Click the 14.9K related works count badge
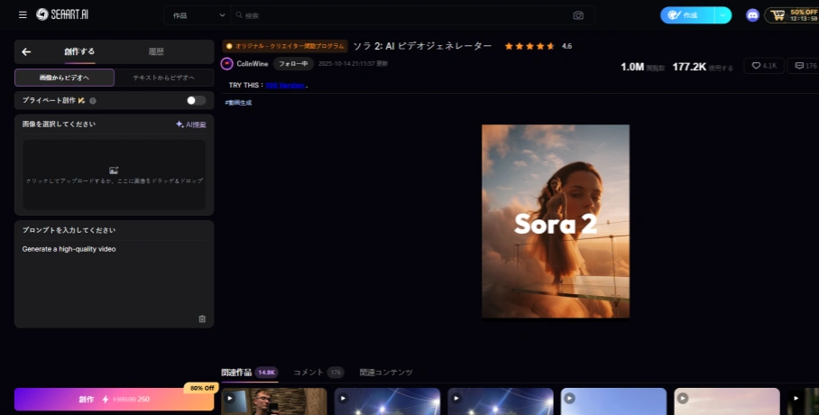 tap(266, 373)
